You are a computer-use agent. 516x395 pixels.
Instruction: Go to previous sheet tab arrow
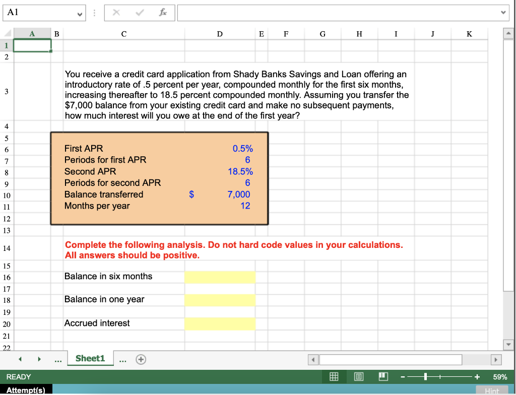click(20, 359)
